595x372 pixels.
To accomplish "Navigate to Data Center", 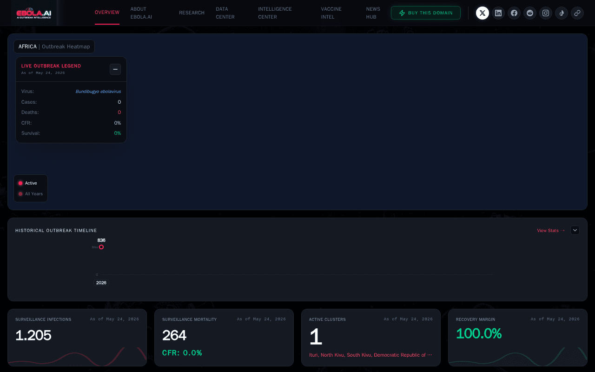I will point(225,13).
